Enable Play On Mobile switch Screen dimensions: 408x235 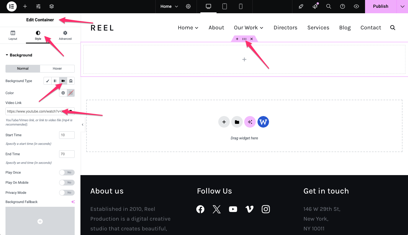(x=67, y=183)
